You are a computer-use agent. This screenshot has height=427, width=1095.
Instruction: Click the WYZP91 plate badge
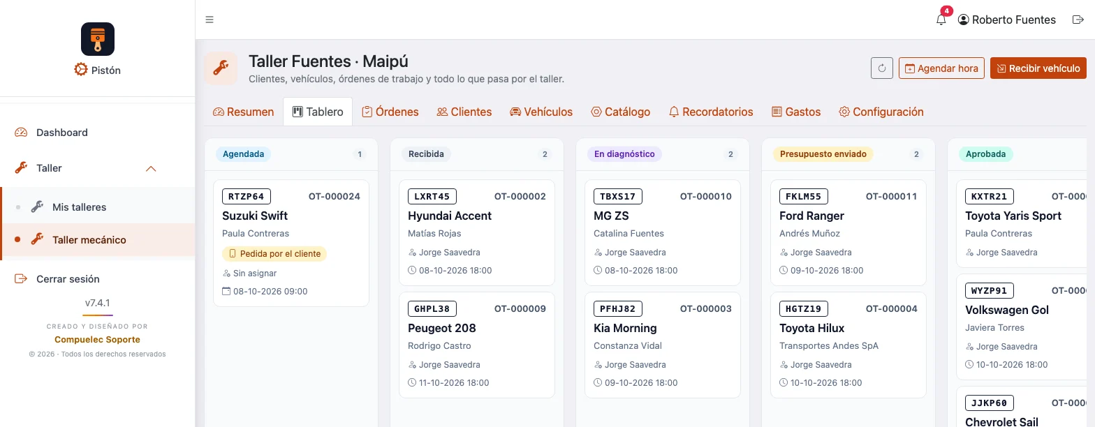pyautogui.click(x=990, y=290)
